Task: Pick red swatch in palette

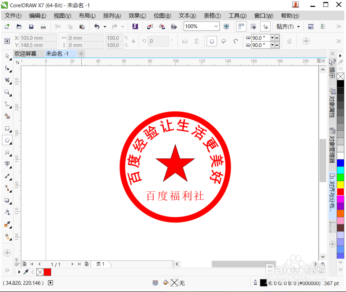Action: [340, 192]
